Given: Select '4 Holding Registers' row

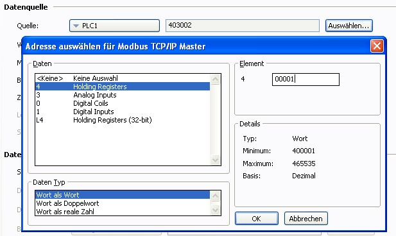Looking at the screenshot, I should 123,87.
